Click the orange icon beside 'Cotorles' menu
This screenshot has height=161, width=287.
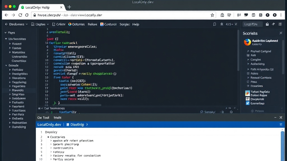(x=70, y=24)
